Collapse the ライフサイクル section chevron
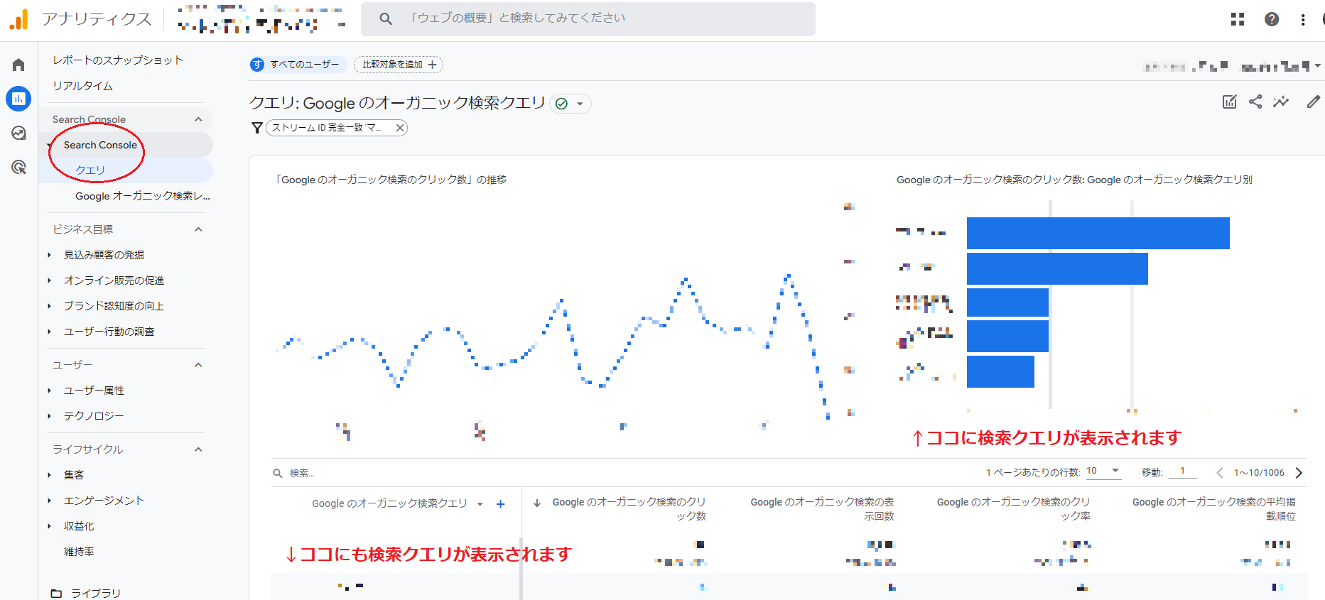This screenshot has height=600, width=1325. coord(198,449)
